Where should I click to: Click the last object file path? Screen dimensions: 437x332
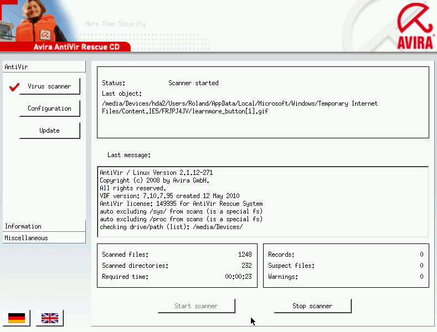point(240,107)
